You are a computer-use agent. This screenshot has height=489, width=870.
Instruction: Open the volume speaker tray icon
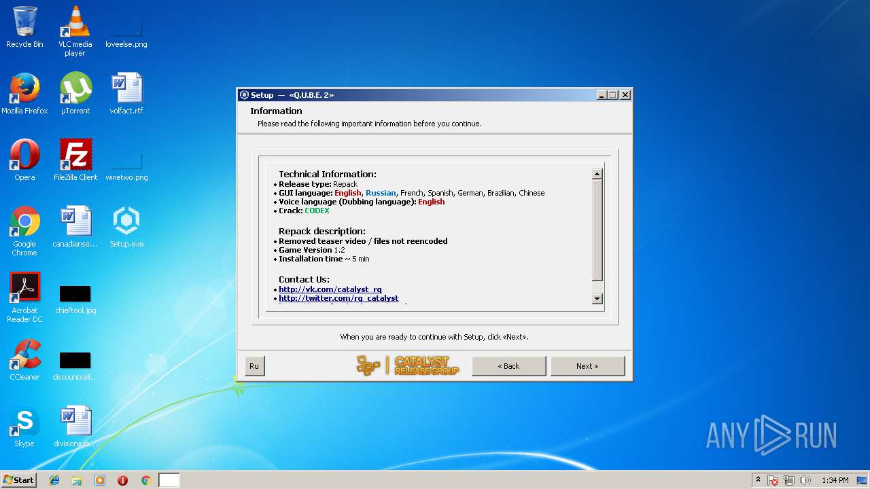point(805,480)
